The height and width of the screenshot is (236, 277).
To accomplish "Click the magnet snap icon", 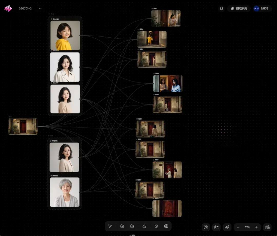I will coord(227,227).
